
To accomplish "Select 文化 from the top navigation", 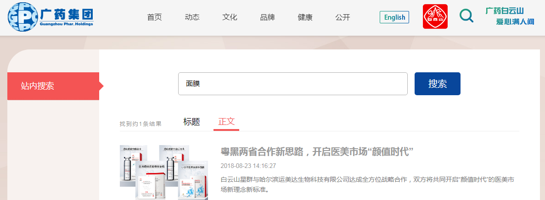I will coord(230,17).
